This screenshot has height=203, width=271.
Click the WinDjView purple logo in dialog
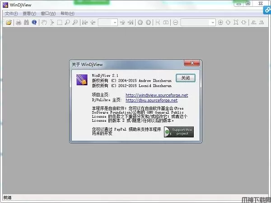[x=82, y=80]
